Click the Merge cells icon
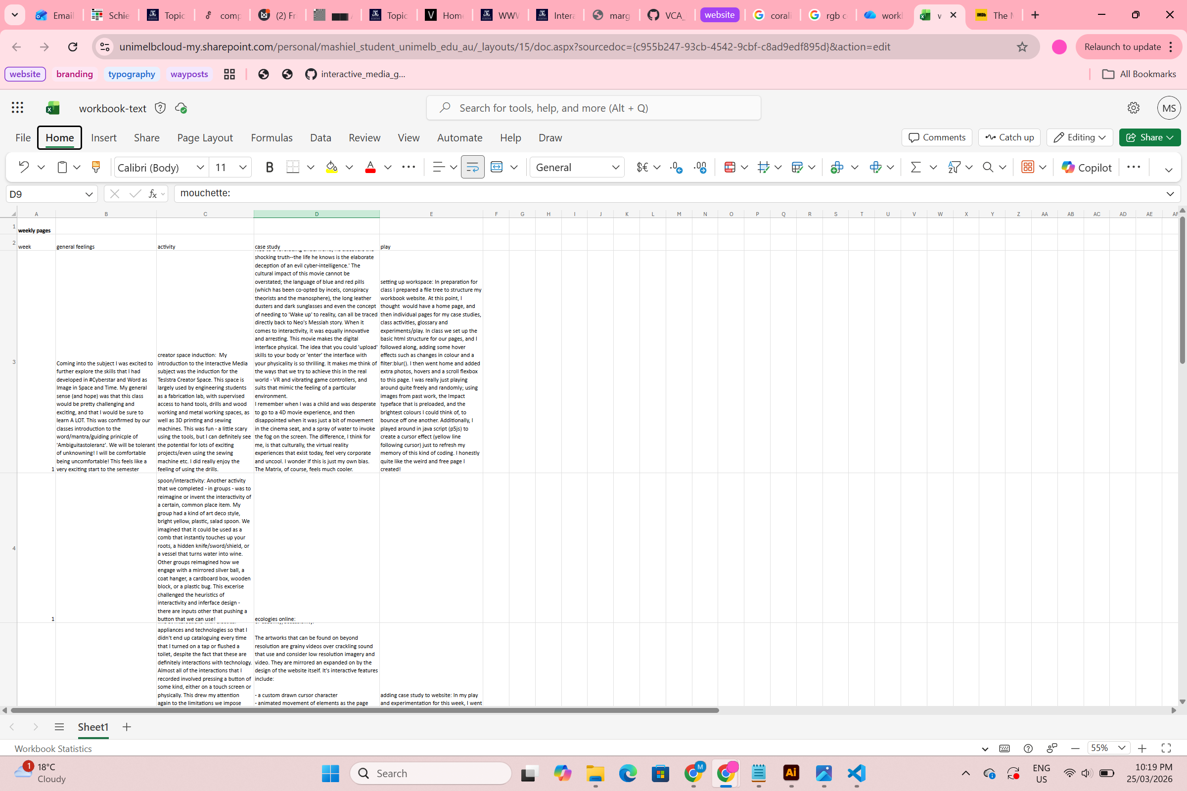1187x791 pixels. pos(497,167)
